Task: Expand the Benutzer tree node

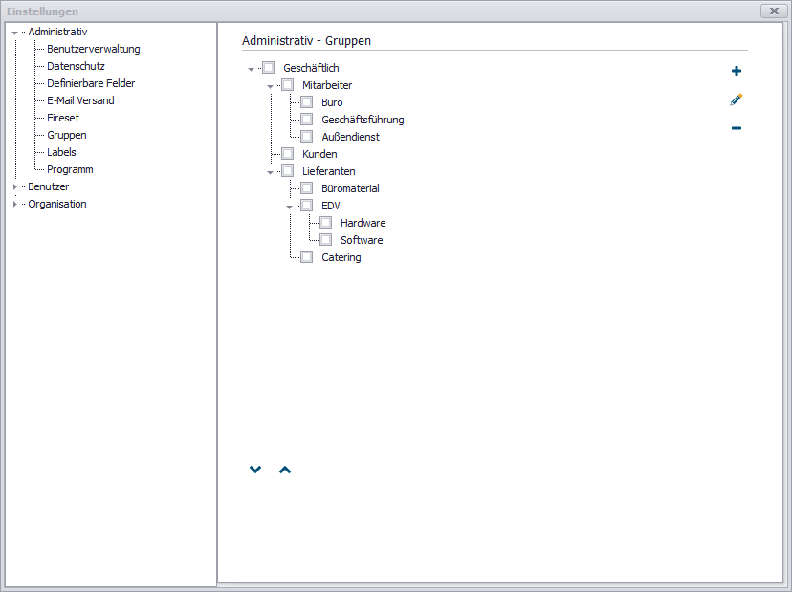Action: tap(14, 187)
